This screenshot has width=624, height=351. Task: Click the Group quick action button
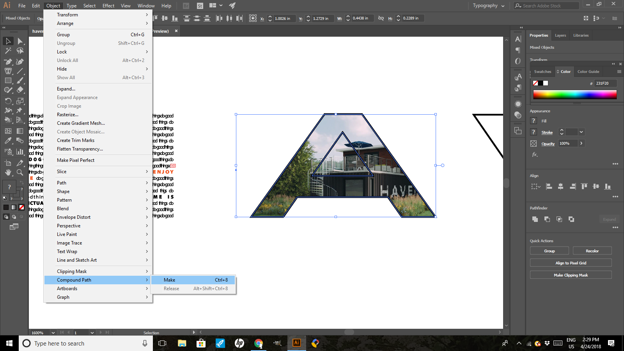(x=549, y=251)
